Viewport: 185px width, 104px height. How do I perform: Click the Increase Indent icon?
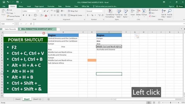(65, 15)
